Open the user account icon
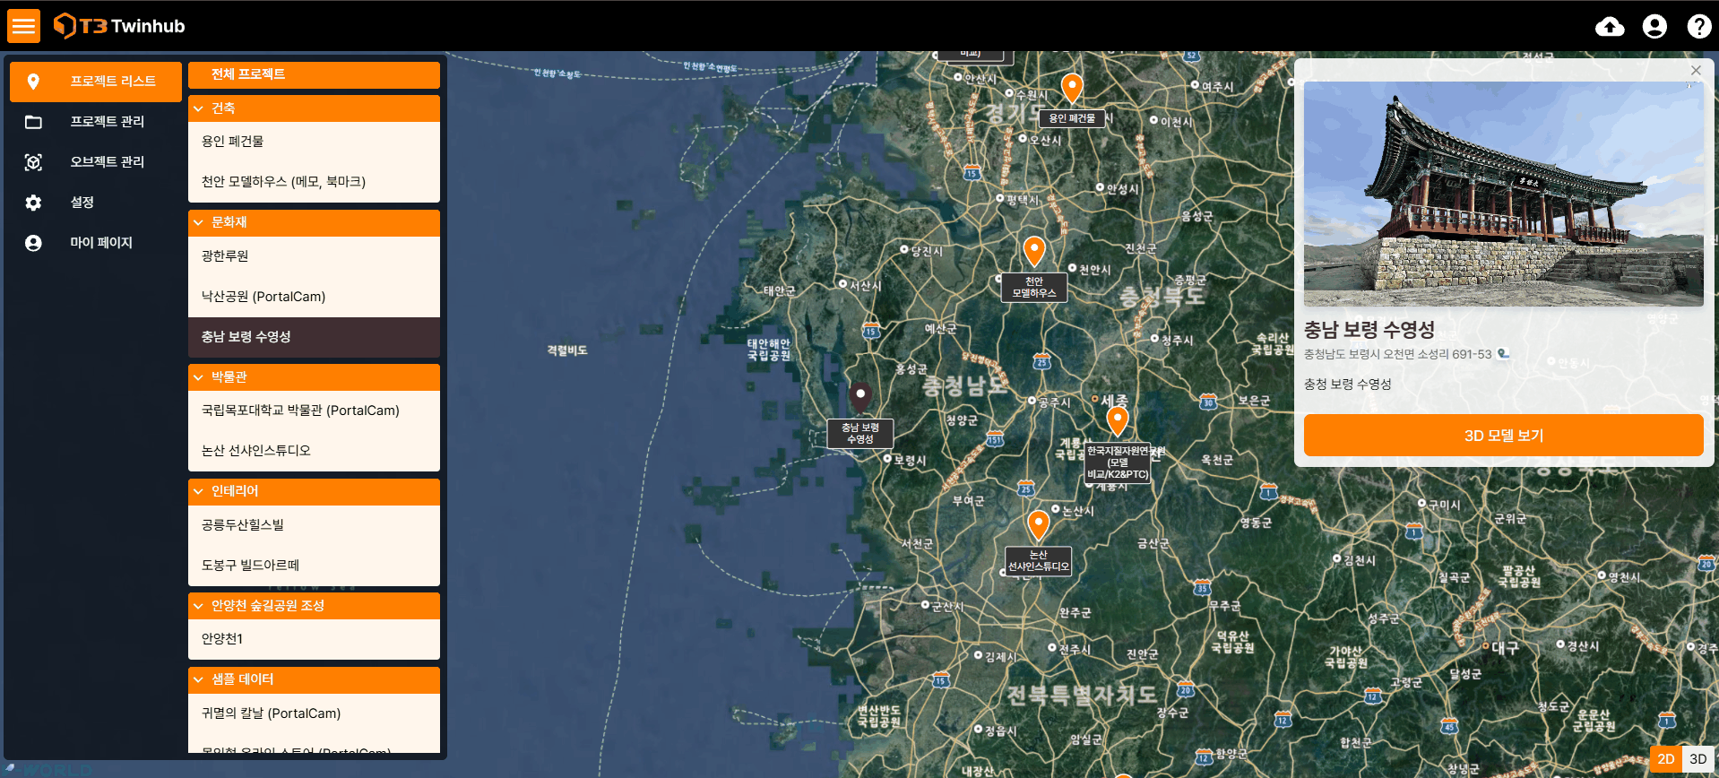The width and height of the screenshot is (1719, 778). pos(1654,27)
